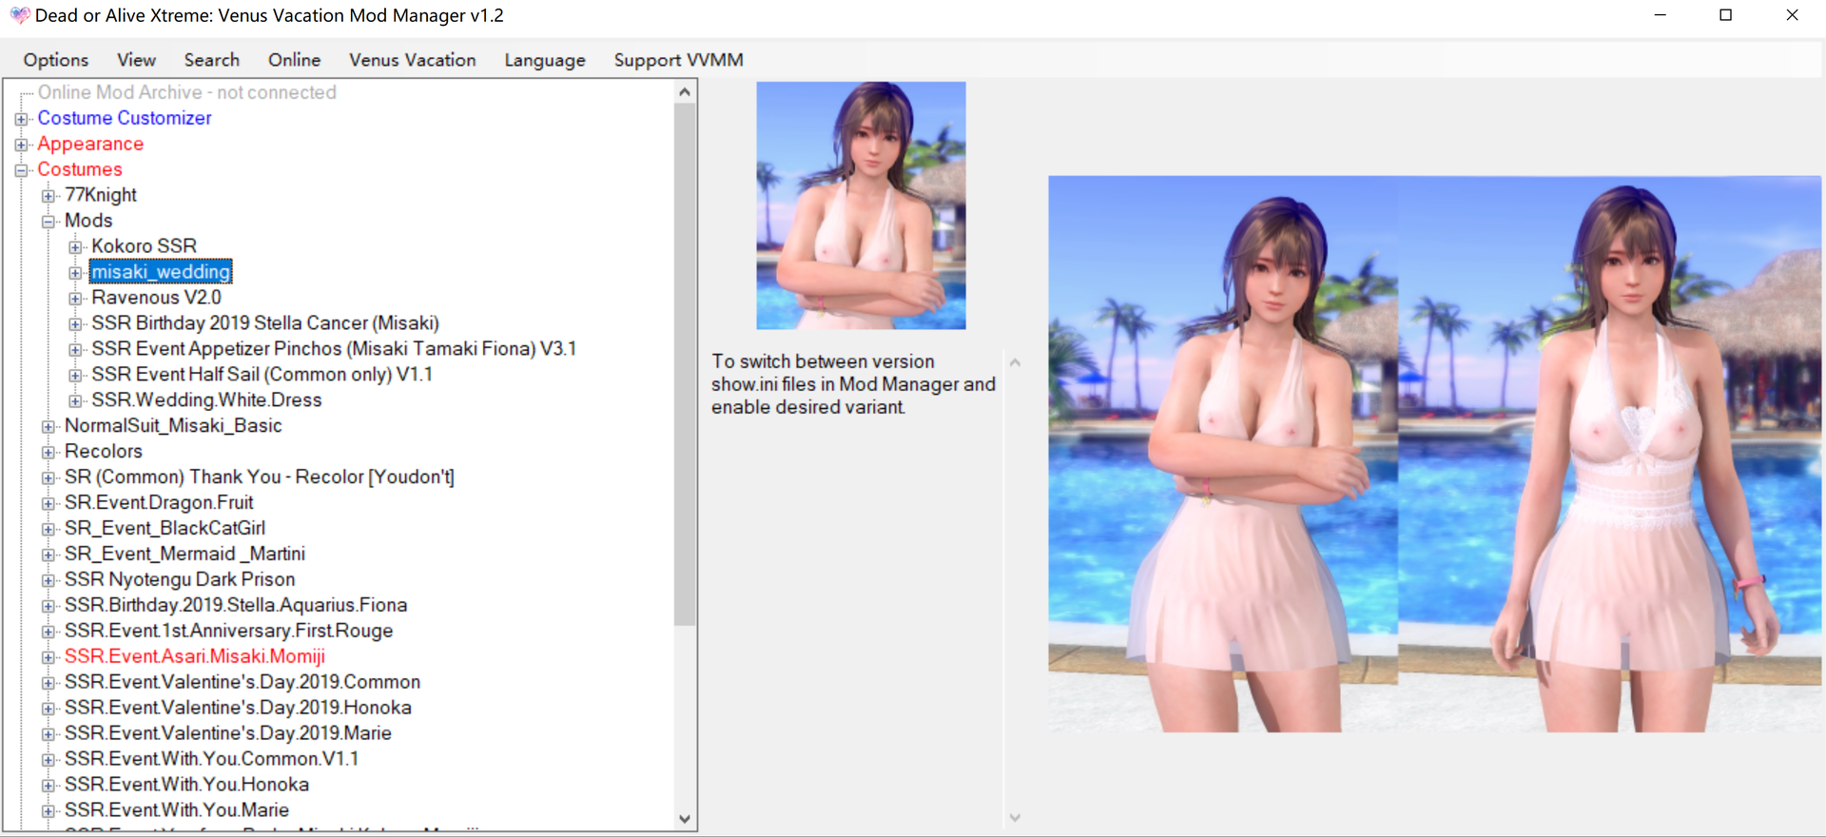Select SSR Event Half Sail V1.1

[x=262, y=375]
